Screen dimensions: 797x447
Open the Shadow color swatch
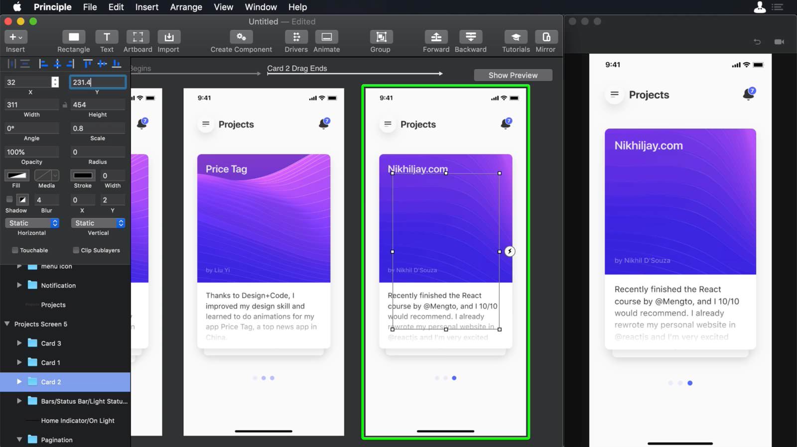point(22,200)
